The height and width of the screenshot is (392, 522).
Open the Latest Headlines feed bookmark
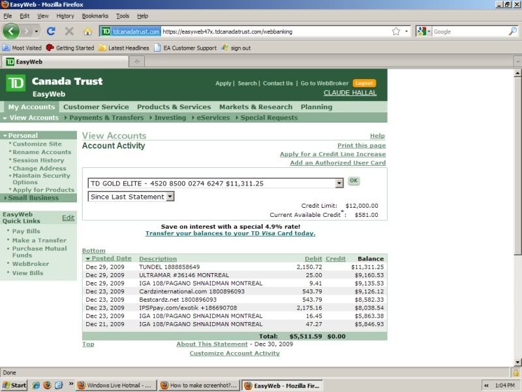point(124,48)
